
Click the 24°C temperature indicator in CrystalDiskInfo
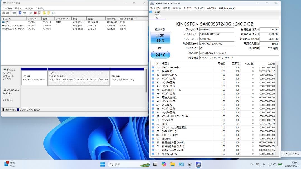coord(160,55)
